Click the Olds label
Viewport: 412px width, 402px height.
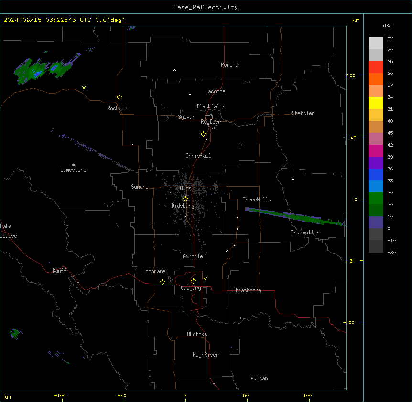[x=185, y=188]
